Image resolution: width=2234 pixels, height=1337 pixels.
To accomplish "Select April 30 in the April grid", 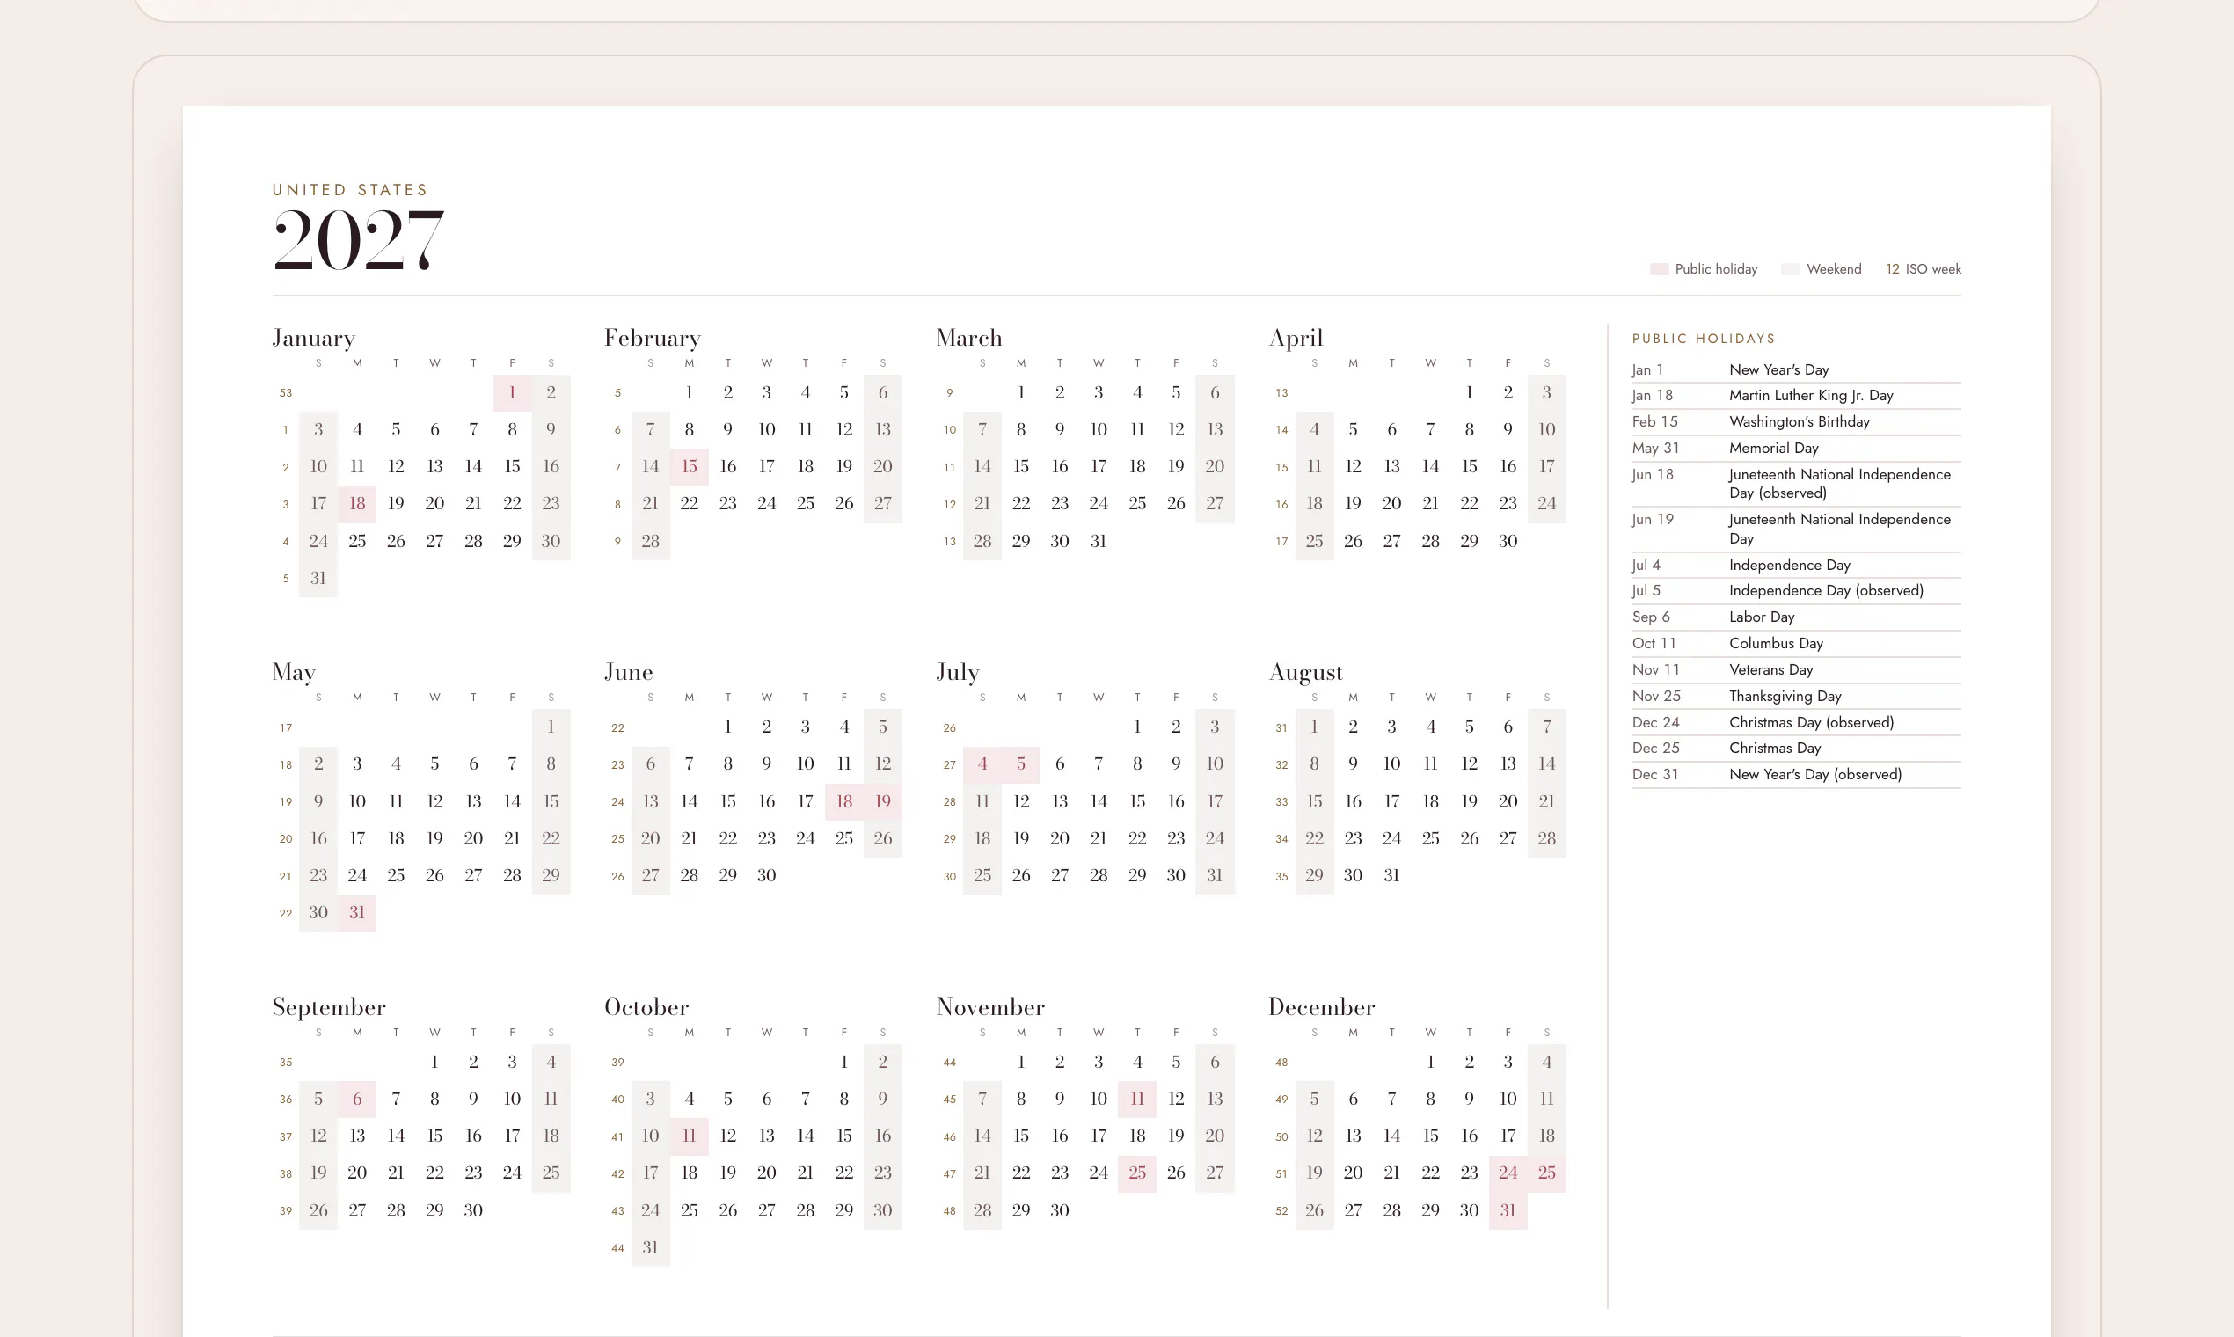I will point(1508,541).
